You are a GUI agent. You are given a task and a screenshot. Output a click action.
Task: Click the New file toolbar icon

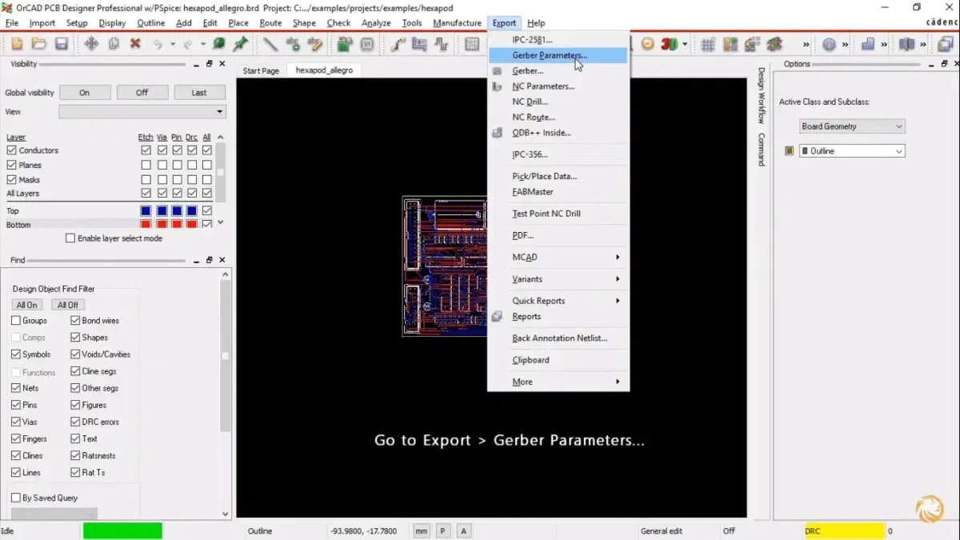tap(16, 44)
